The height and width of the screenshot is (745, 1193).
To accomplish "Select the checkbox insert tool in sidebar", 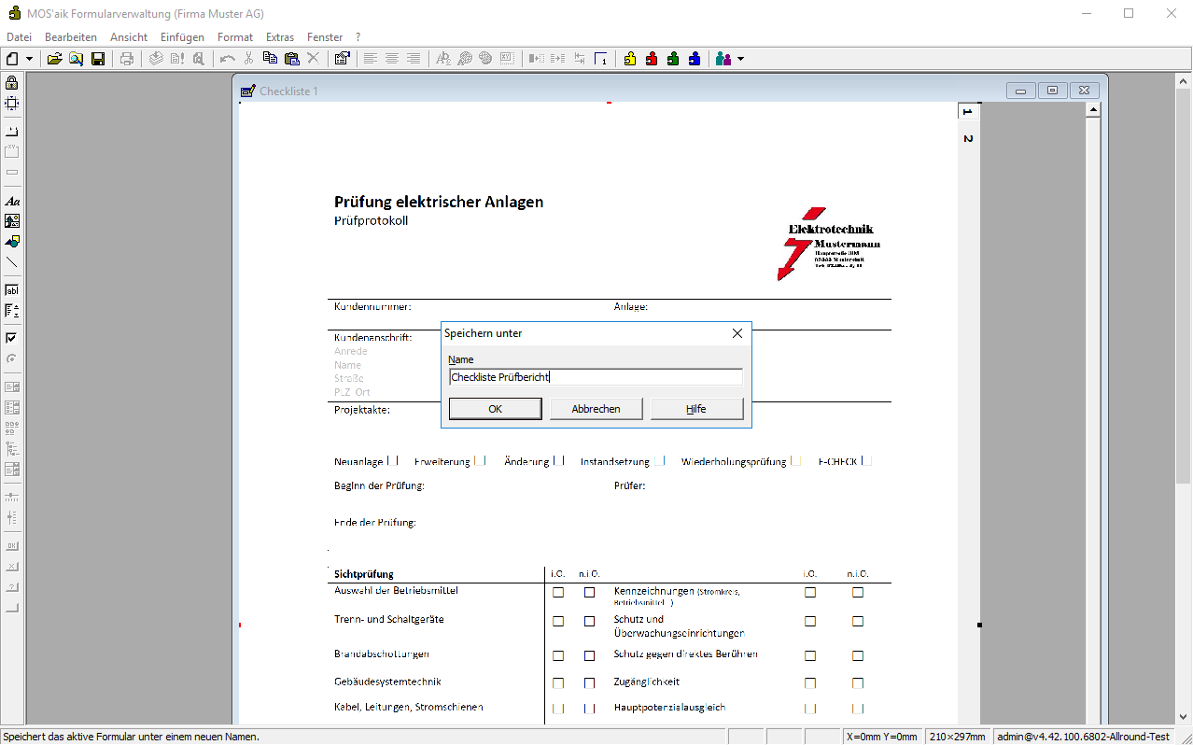I will 12,338.
